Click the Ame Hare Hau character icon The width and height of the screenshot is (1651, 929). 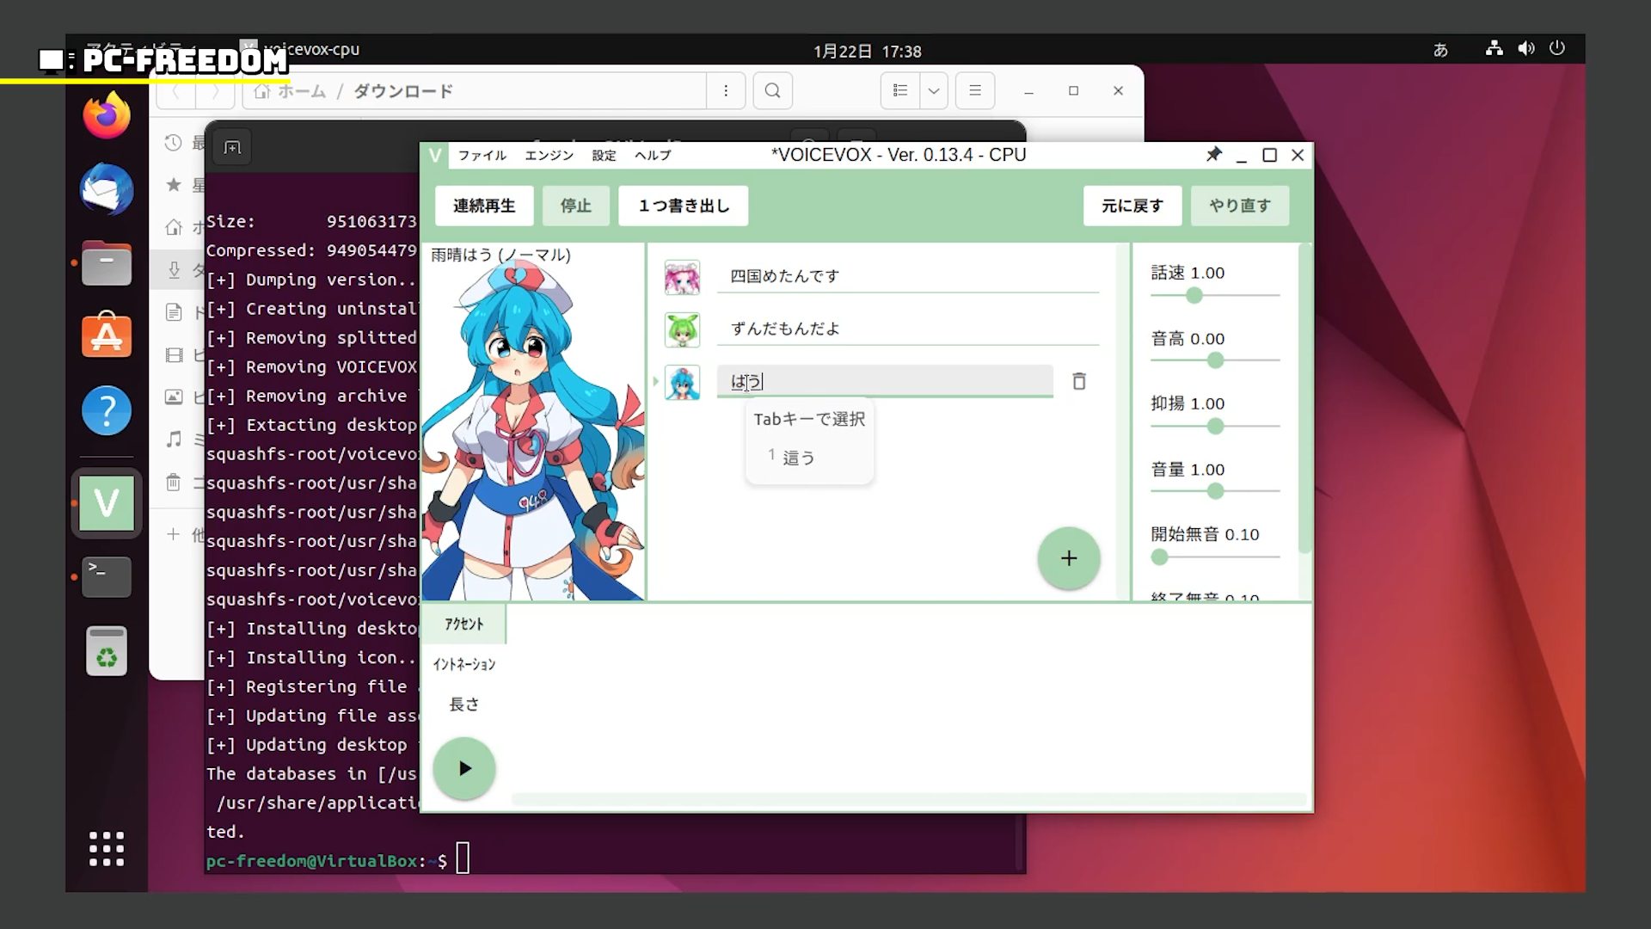(682, 382)
